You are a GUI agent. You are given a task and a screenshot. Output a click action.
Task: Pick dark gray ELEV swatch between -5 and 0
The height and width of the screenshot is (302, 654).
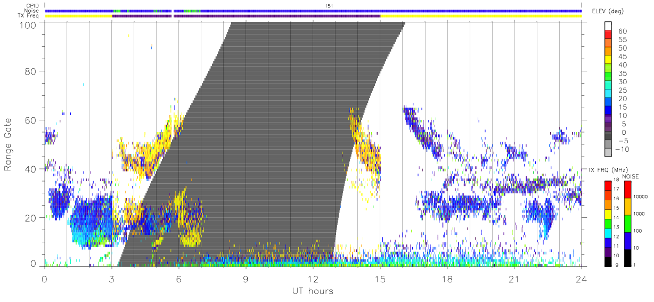[608, 136]
